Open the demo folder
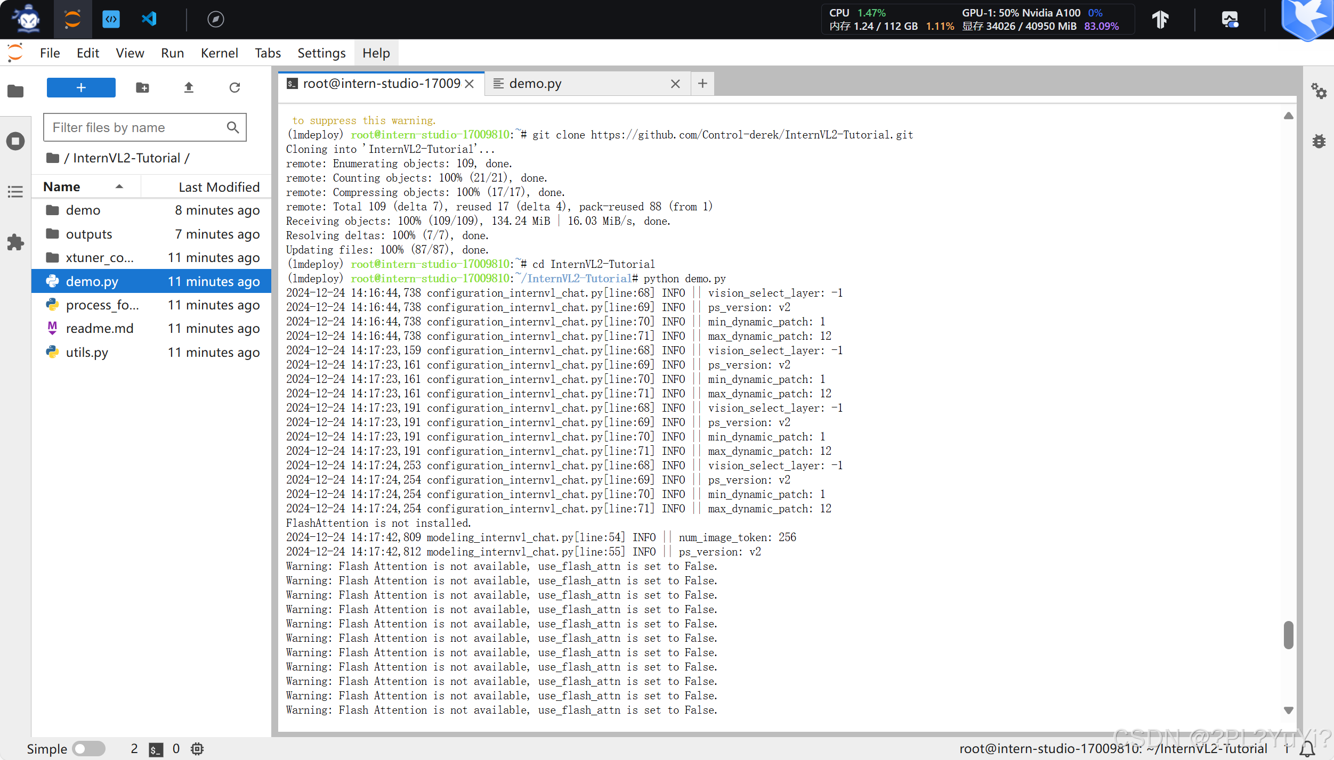Image resolution: width=1334 pixels, height=760 pixels. (x=83, y=210)
